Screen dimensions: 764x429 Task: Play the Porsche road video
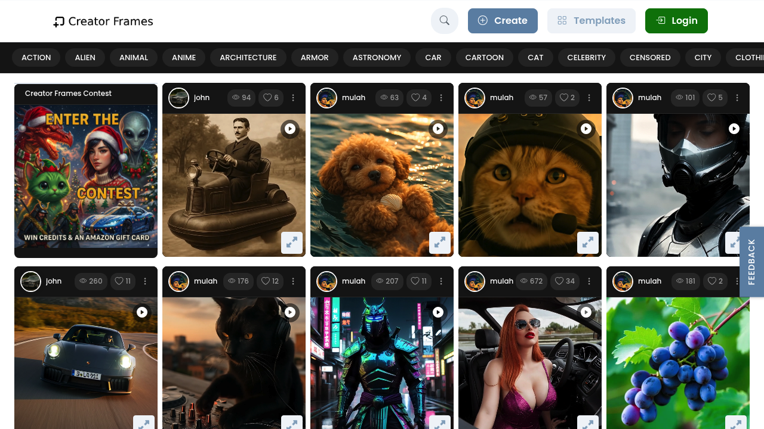click(x=142, y=312)
